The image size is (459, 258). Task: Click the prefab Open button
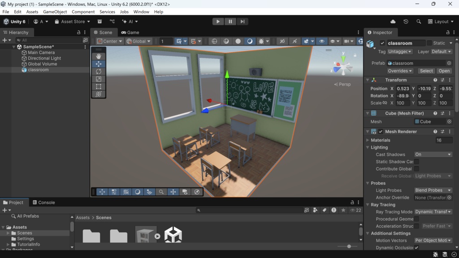444,71
